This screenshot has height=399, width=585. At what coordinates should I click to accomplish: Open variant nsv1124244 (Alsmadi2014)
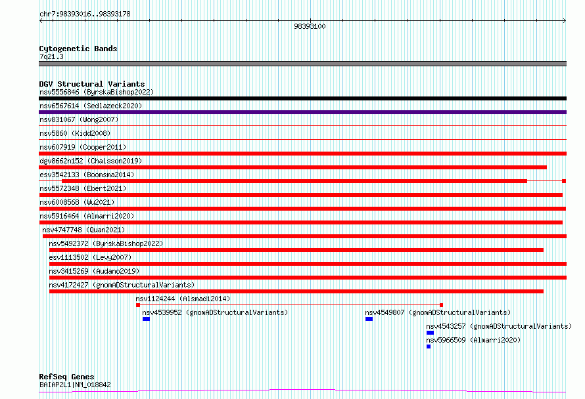point(183,299)
